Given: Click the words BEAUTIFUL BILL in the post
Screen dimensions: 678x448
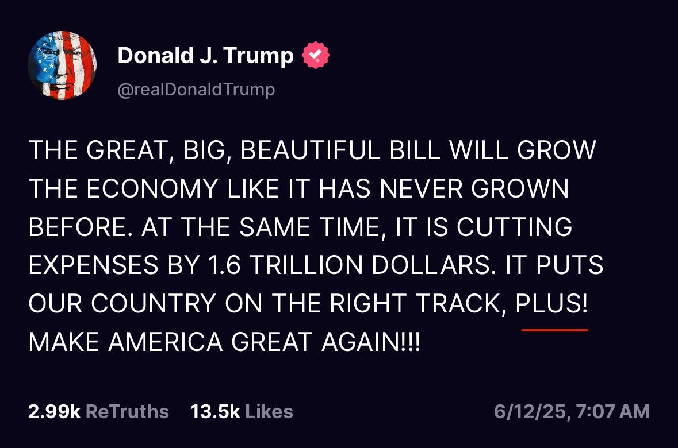Looking at the screenshot, I should pyautogui.click(x=339, y=150).
